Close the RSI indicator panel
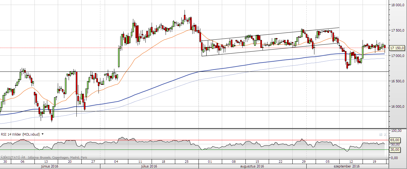Viewport: 407px width, 169px height. click(x=385, y=134)
